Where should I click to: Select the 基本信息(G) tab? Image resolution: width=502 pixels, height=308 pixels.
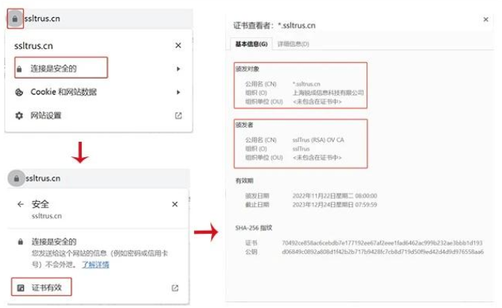click(x=251, y=44)
